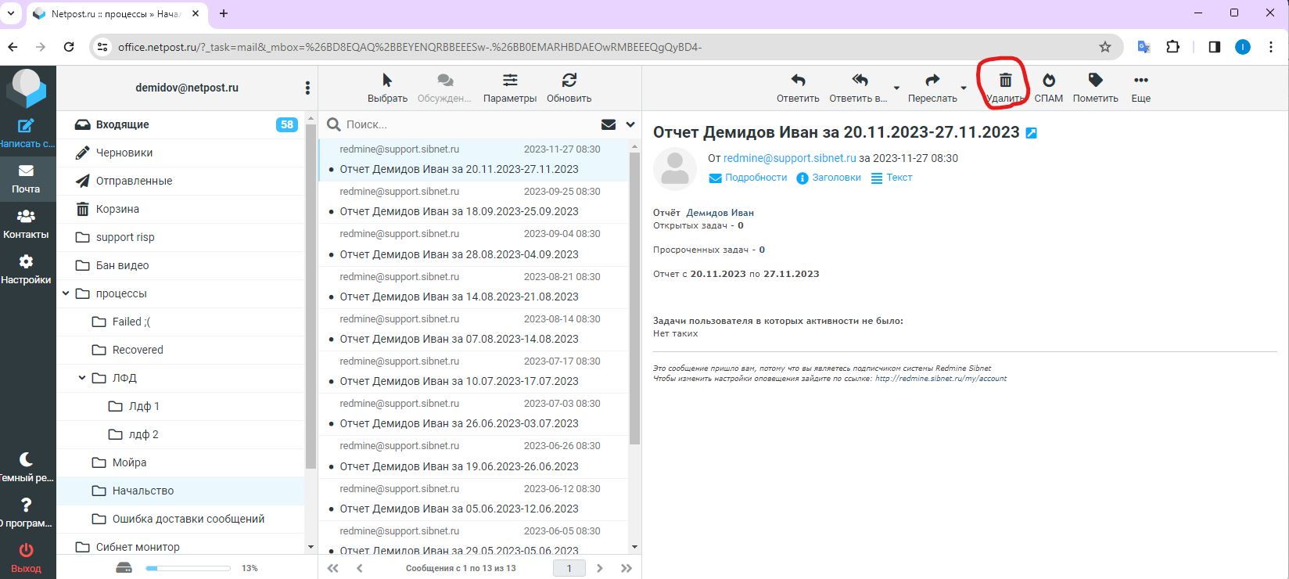Open message in new window icon
This screenshot has height=579, width=1289.
pyautogui.click(x=1031, y=134)
